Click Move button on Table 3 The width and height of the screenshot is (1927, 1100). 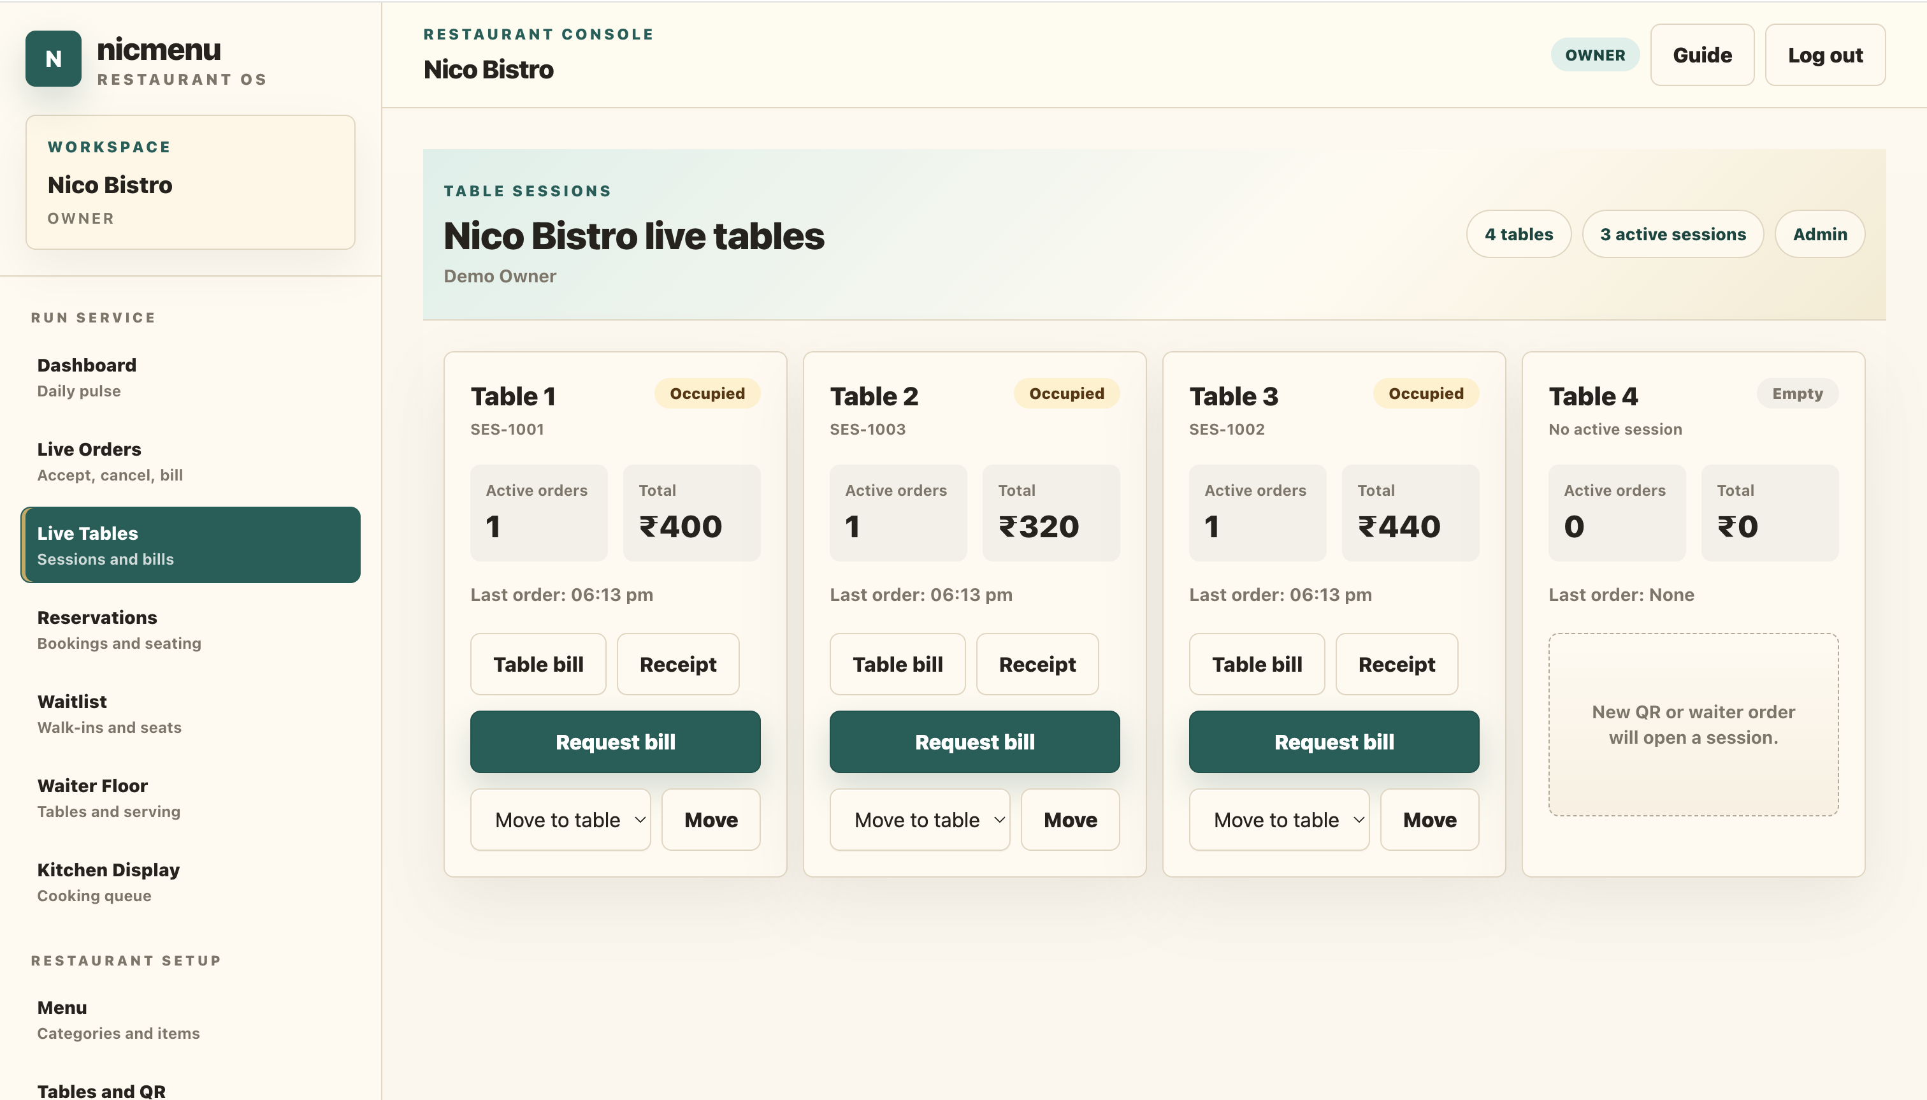point(1429,820)
